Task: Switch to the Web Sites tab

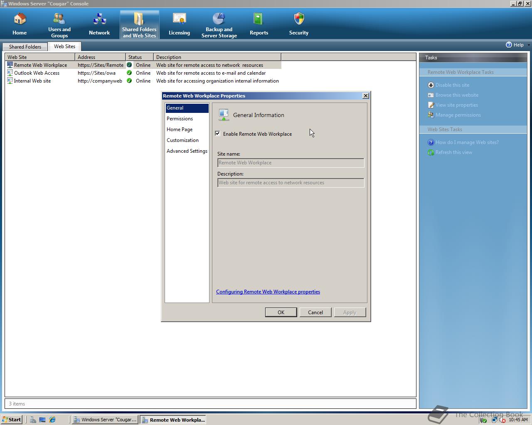Action: pyautogui.click(x=65, y=46)
